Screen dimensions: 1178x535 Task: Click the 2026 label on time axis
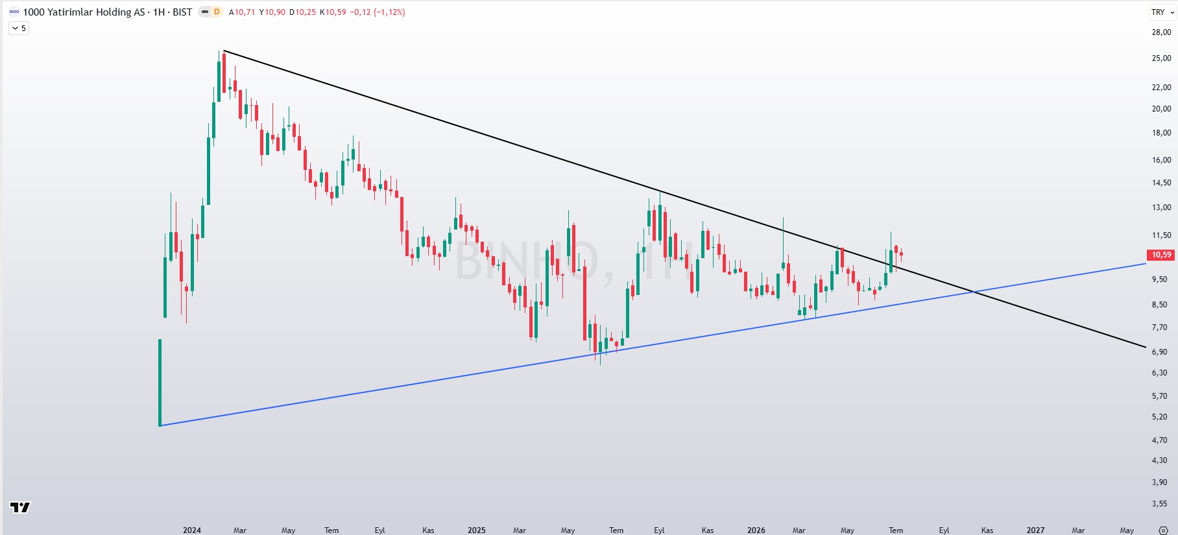(756, 530)
